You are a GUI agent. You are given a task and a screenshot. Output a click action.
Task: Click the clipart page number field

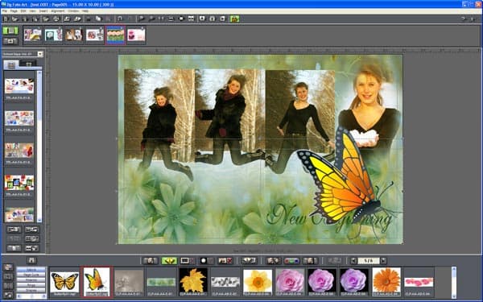click(369, 261)
